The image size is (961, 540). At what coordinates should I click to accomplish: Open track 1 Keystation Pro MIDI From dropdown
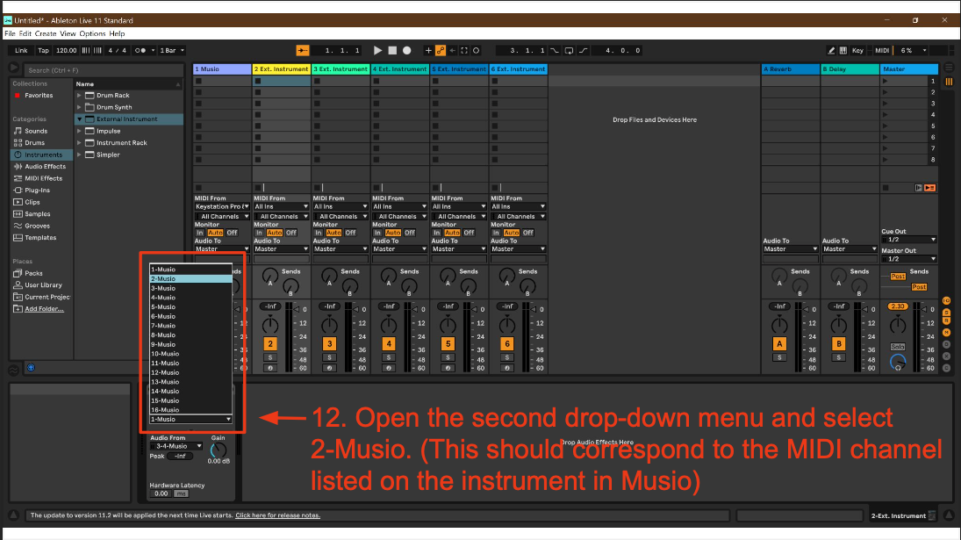click(x=222, y=206)
